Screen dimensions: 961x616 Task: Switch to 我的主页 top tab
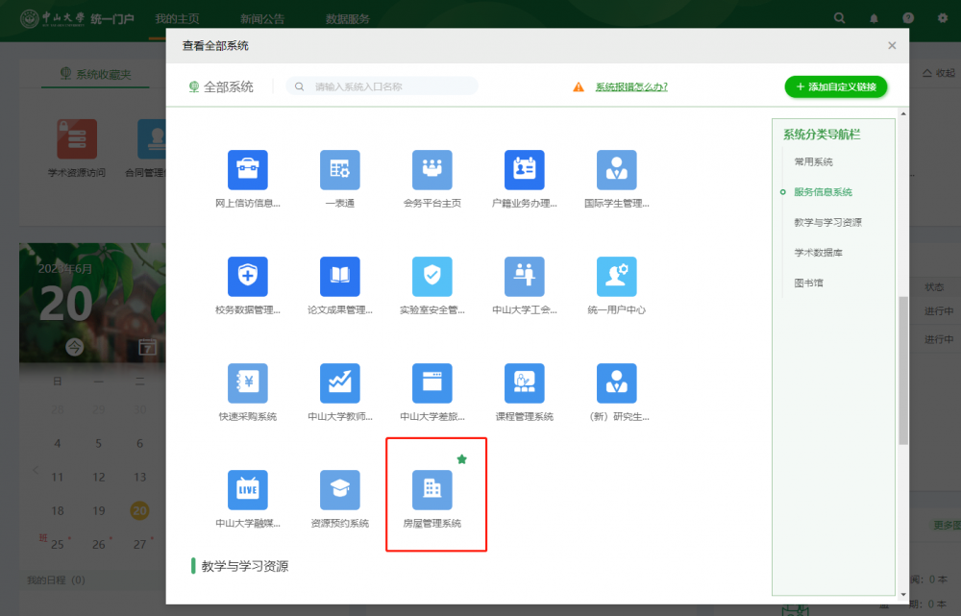[x=177, y=19]
